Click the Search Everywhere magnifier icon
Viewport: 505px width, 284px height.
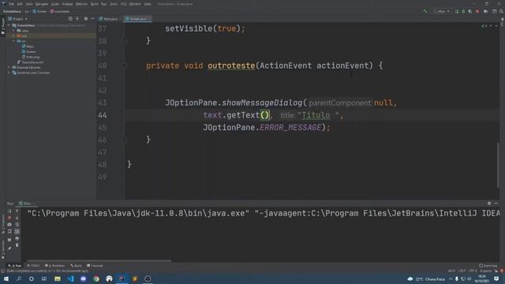coord(502,11)
